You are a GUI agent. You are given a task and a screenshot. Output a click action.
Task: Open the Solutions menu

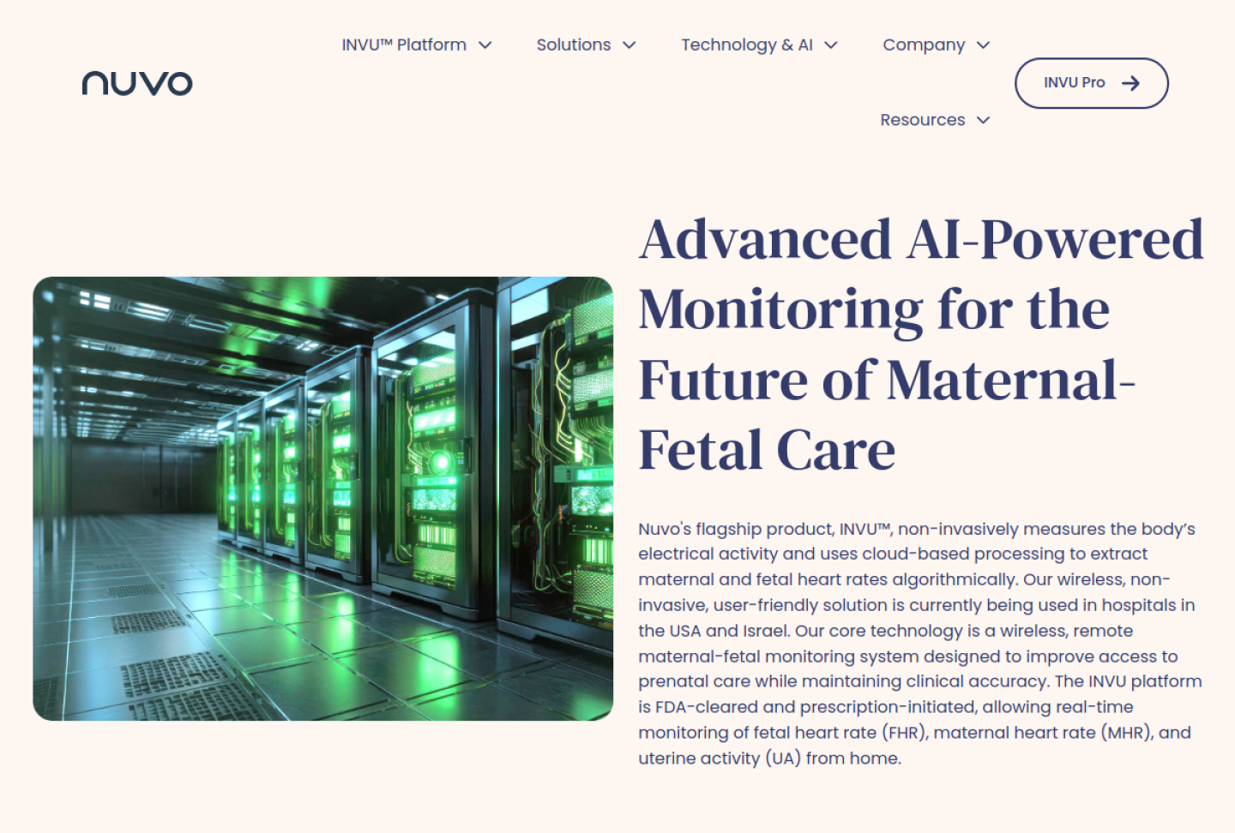tap(574, 45)
